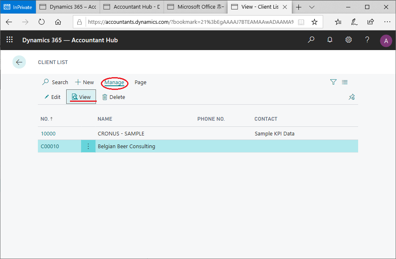The image size is (396, 259).
Task: Switch to the Microsoft Office browser tab
Action: (x=196, y=7)
